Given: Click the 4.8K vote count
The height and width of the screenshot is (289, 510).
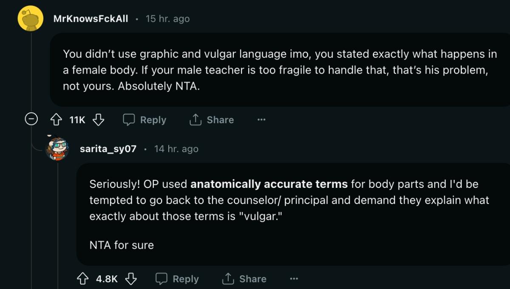Looking at the screenshot, I should click(107, 279).
